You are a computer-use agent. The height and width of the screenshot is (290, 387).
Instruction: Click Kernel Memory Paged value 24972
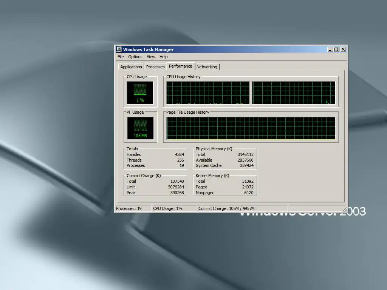248,187
